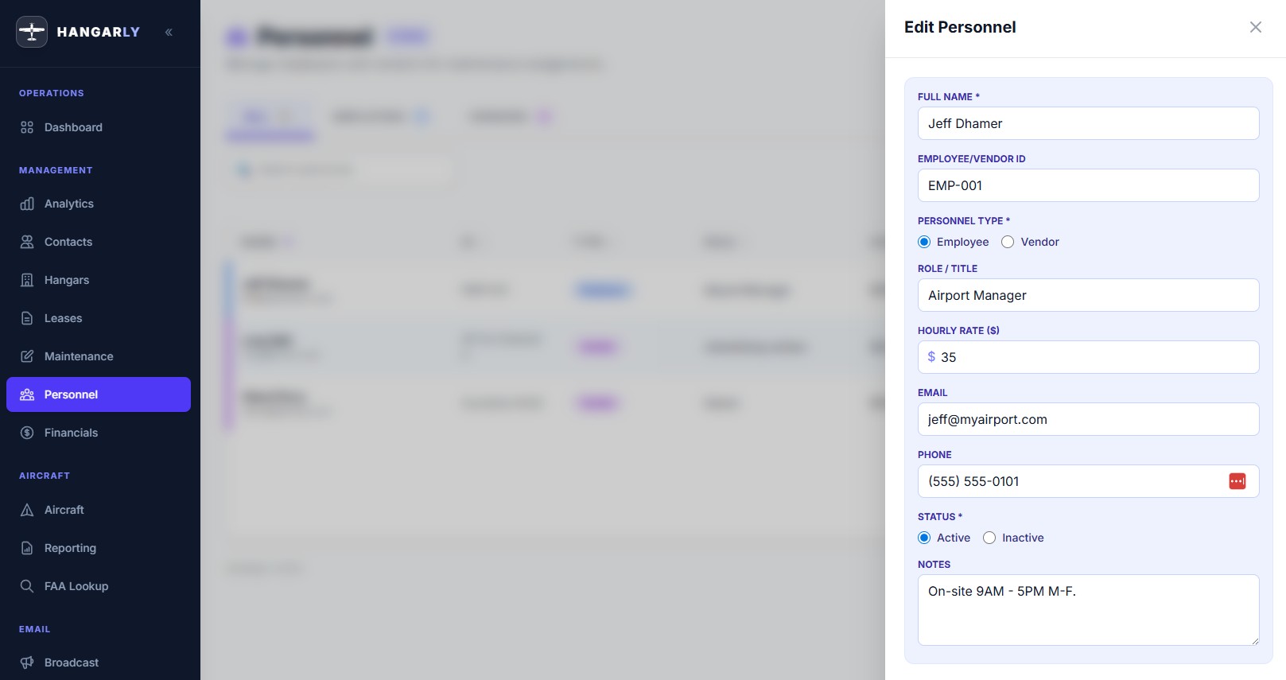Open FAA Lookup magnifier icon
1286x680 pixels.
pyautogui.click(x=27, y=586)
